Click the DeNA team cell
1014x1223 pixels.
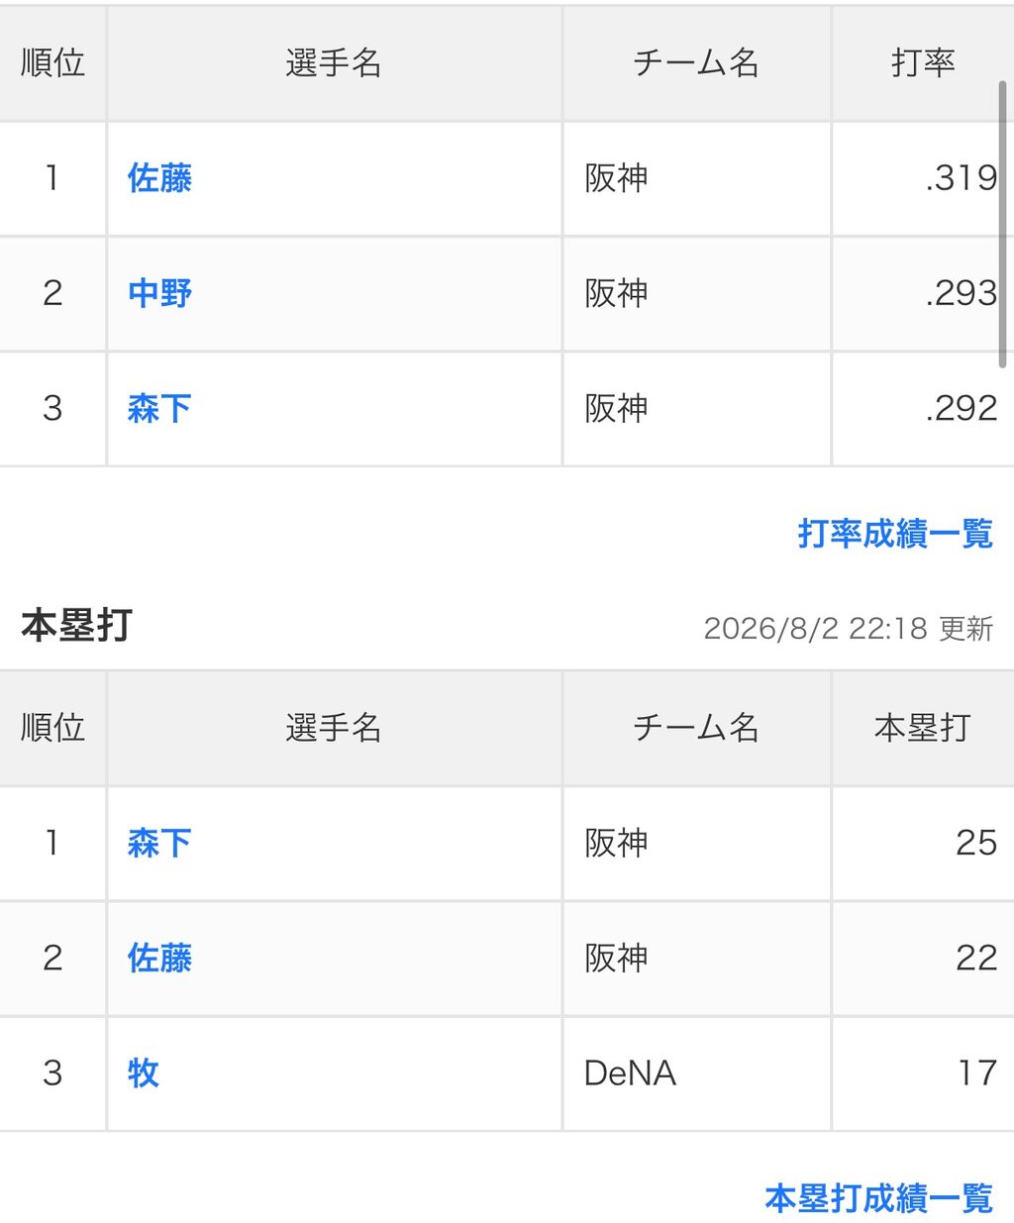(x=631, y=1072)
